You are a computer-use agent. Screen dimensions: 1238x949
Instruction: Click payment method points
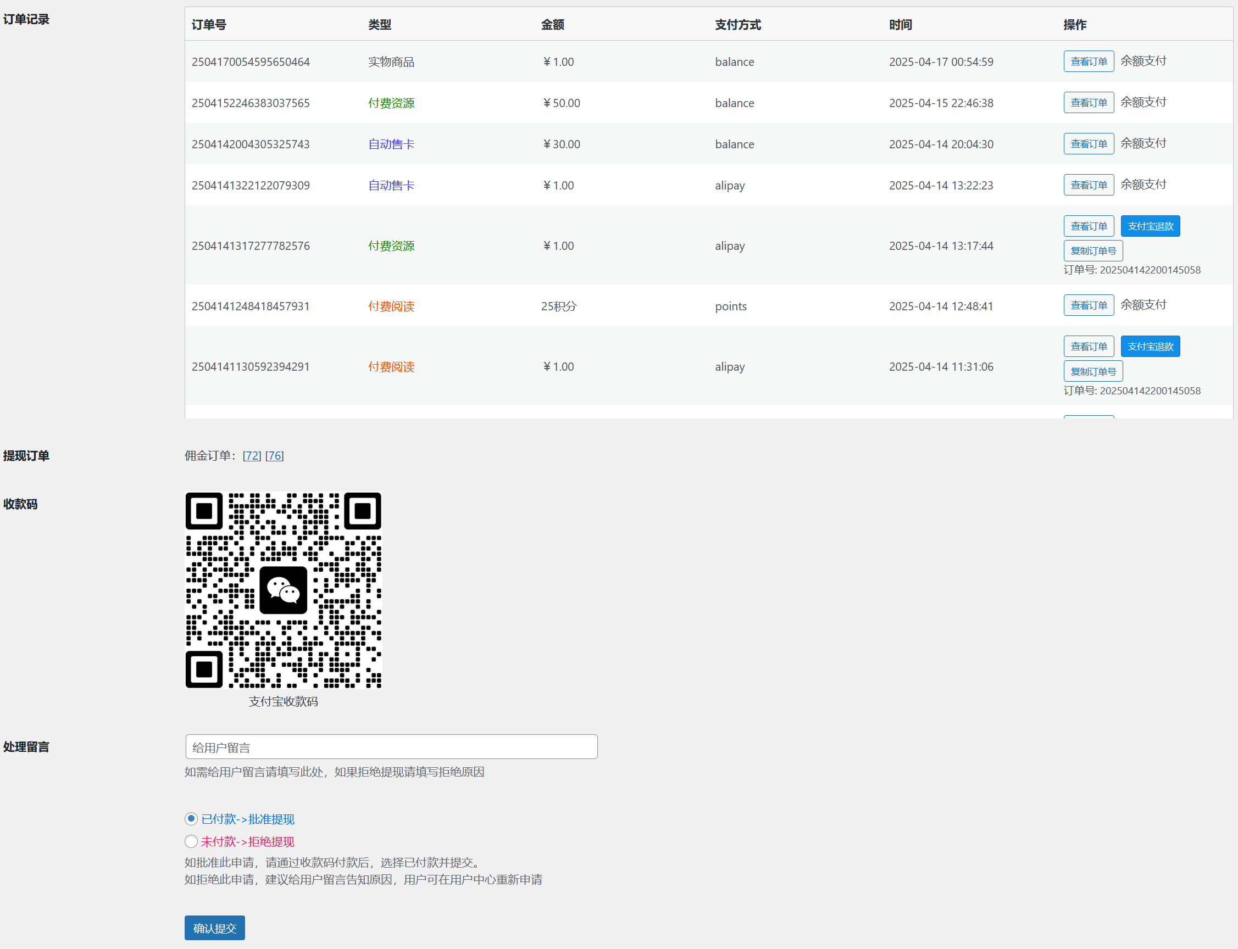coord(731,306)
